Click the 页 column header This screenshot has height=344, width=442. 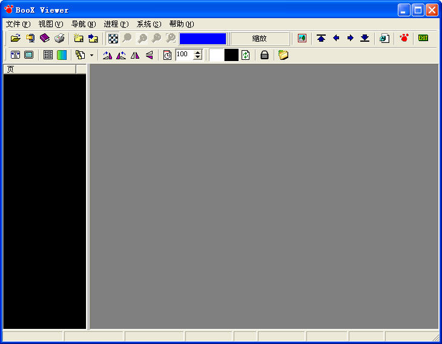(39, 70)
